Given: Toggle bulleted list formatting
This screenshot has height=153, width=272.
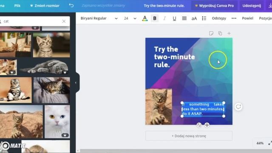Looking at the screenshot, I should [x=204, y=18].
